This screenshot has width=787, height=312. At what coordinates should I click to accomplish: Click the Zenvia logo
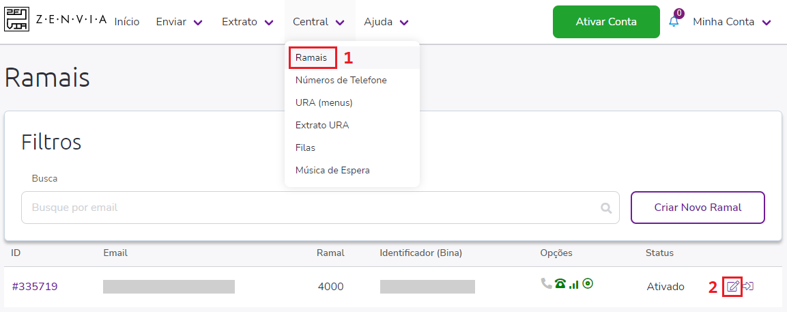(x=55, y=20)
